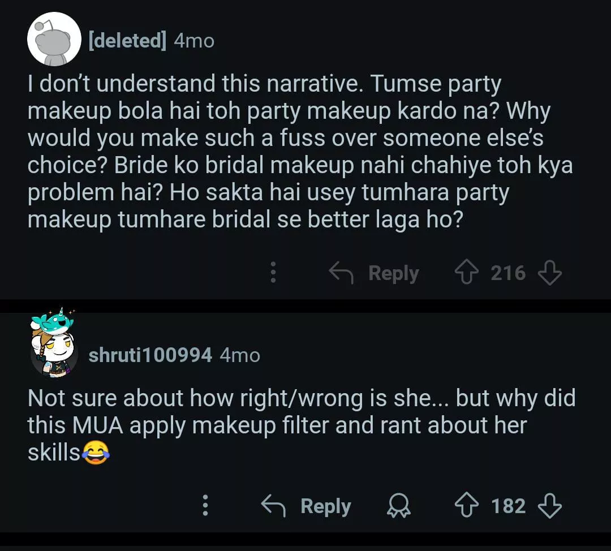Open three-dot options for shruti100994's comment
Screen dimensions: 611x551
coord(205,506)
